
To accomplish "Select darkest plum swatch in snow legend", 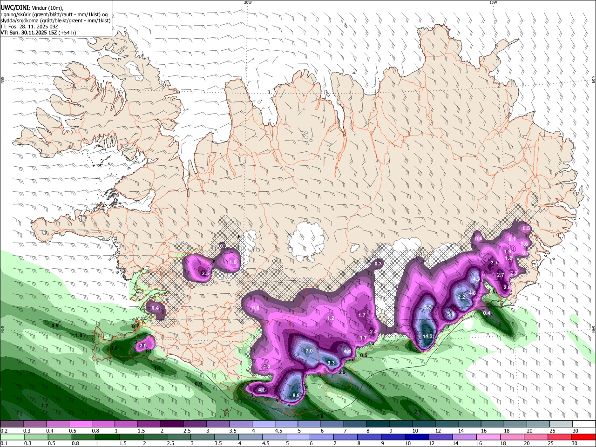I will [172, 424].
